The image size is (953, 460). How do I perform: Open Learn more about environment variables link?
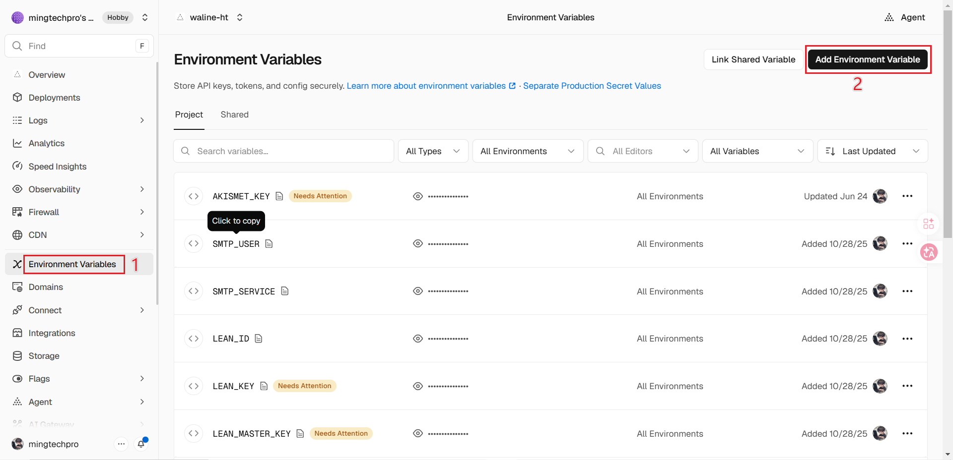(x=431, y=86)
